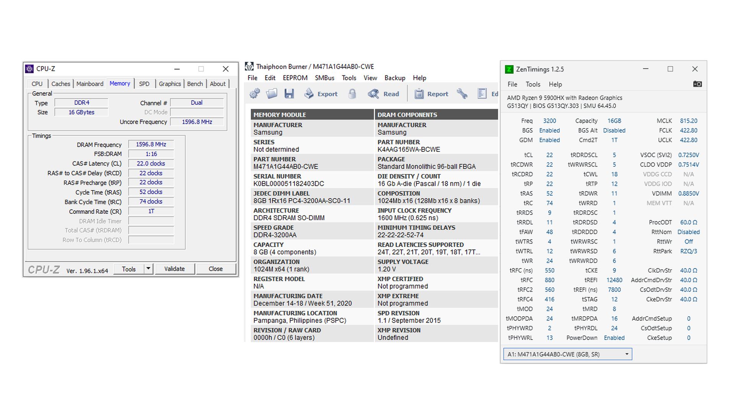
Task: Click the DRAM Frequency value field
Action: pyautogui.click(x=151, y=145)
